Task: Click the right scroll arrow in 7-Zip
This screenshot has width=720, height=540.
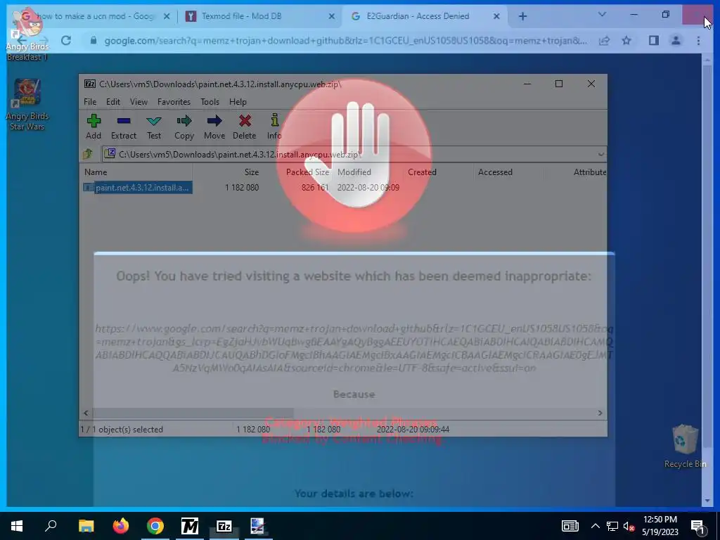Action: 600,413
